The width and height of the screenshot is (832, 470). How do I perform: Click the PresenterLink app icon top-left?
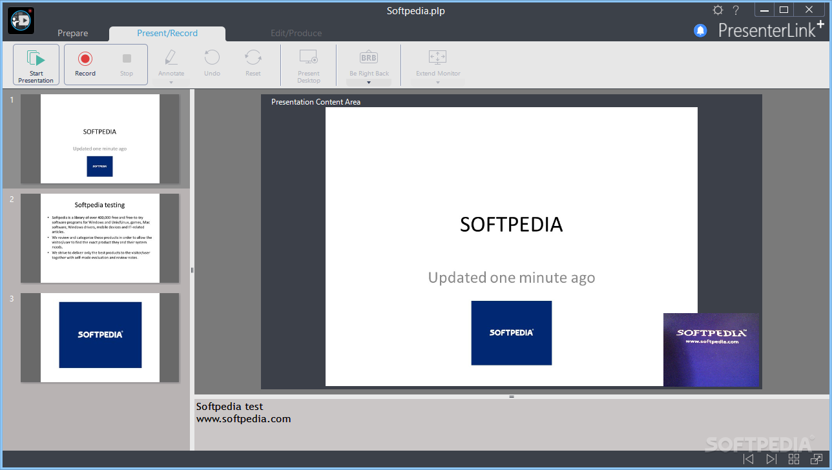[21, 21]
